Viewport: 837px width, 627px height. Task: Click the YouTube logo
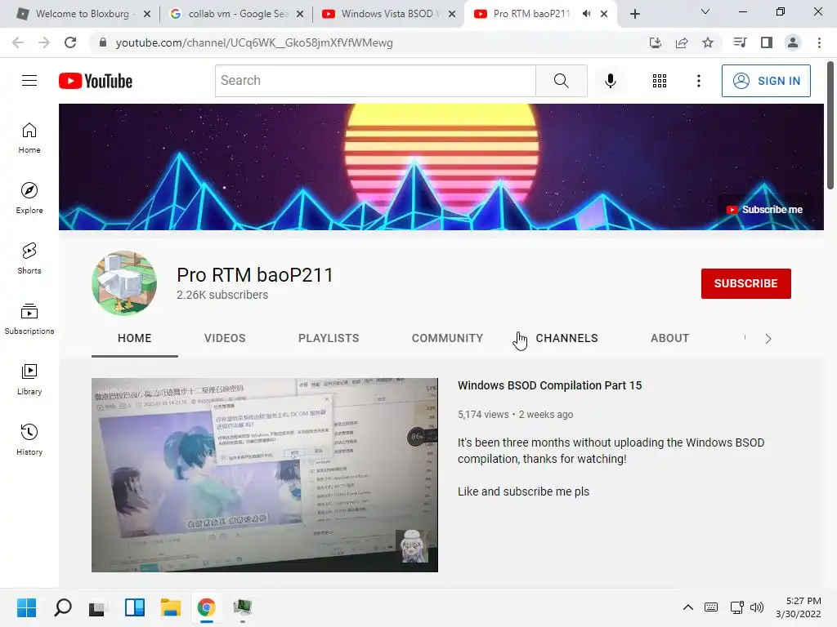96,81
